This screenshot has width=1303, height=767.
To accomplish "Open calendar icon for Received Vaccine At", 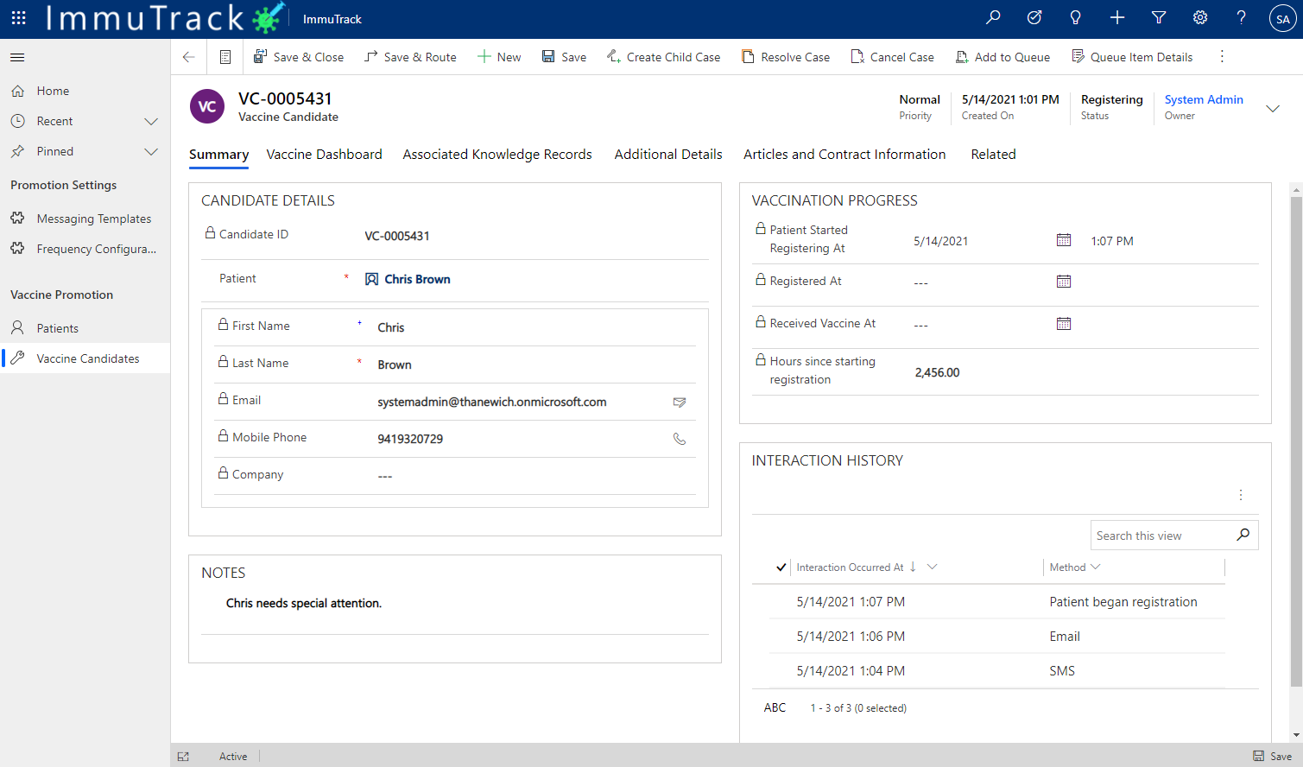I will [x=1064, y=324].
